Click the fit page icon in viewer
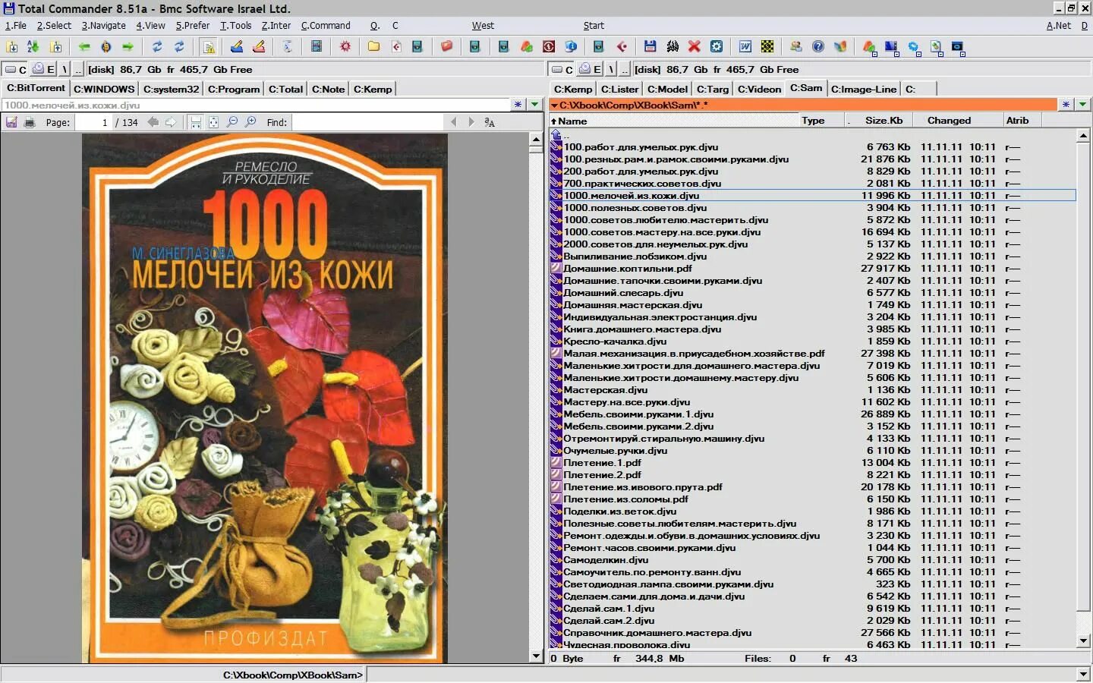1093x683 pixels. (214, 122)
